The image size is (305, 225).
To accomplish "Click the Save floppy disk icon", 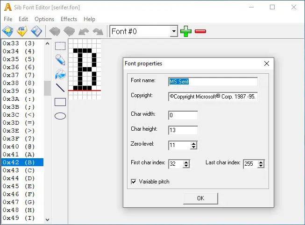I will [x=36, y=31].
